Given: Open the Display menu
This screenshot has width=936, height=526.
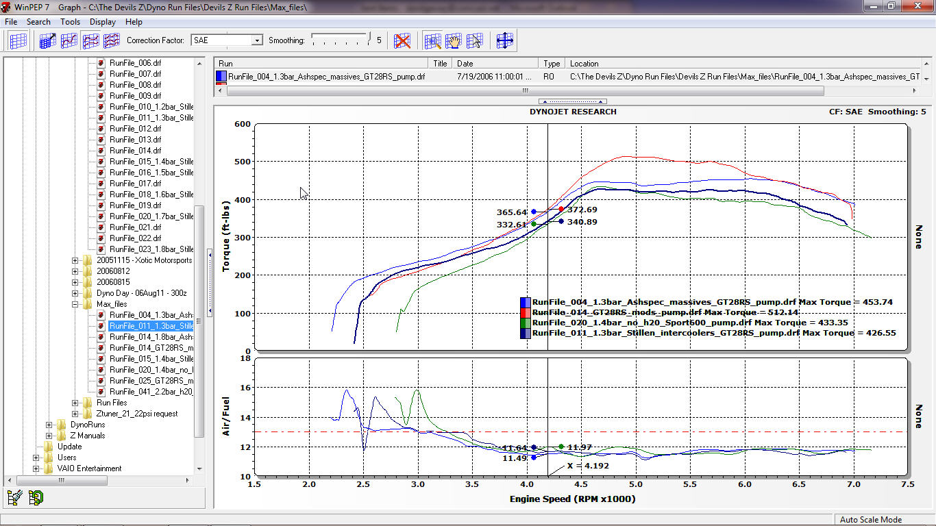Looking at the screenshot, I should (102, 22).
